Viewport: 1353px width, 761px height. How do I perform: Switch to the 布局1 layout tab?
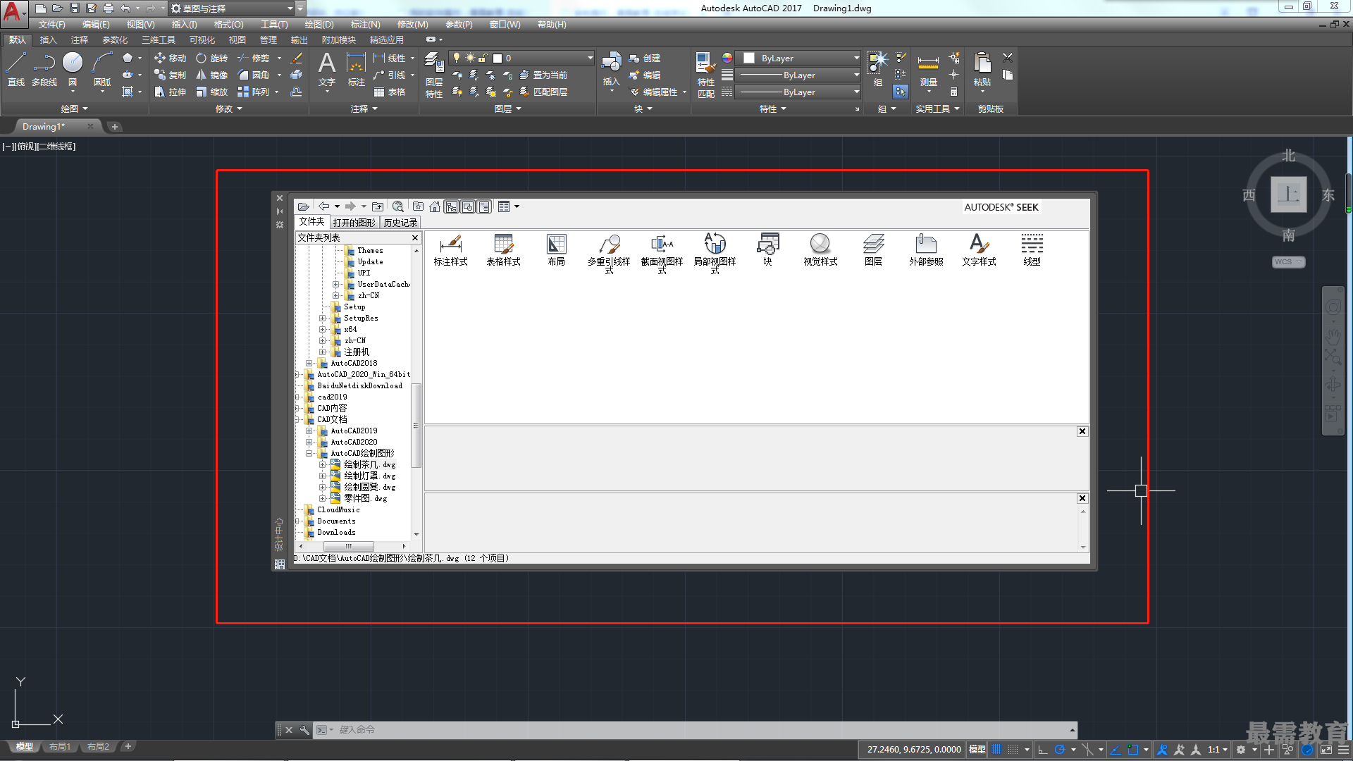point(60,746)
